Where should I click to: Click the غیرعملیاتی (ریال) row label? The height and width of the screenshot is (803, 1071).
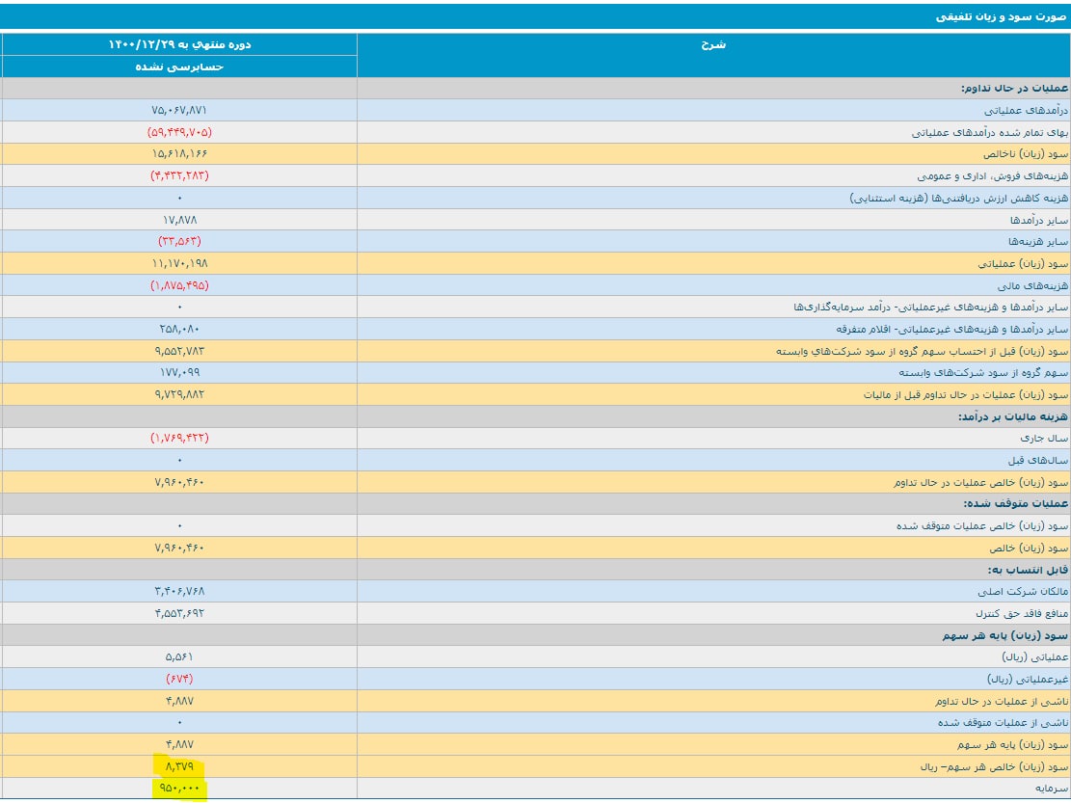1028,680
